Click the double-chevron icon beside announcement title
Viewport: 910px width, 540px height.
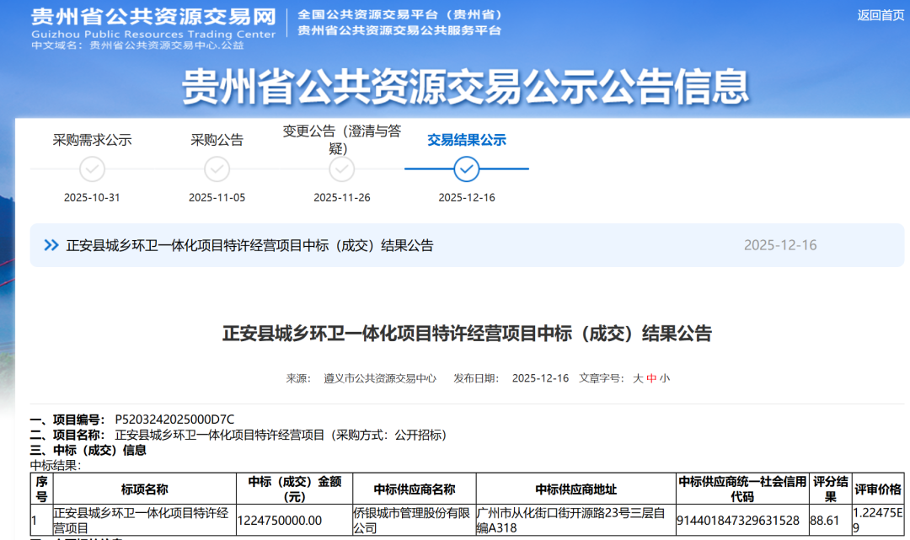click(52, 245)
